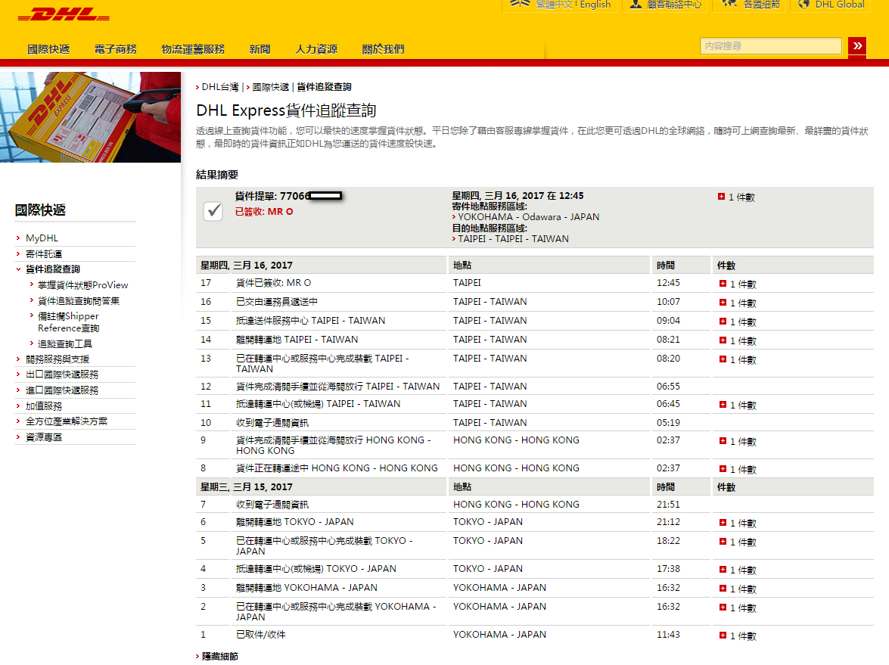Open 人力資源 top menu
The image size is (889, 665).
point(316,49)
